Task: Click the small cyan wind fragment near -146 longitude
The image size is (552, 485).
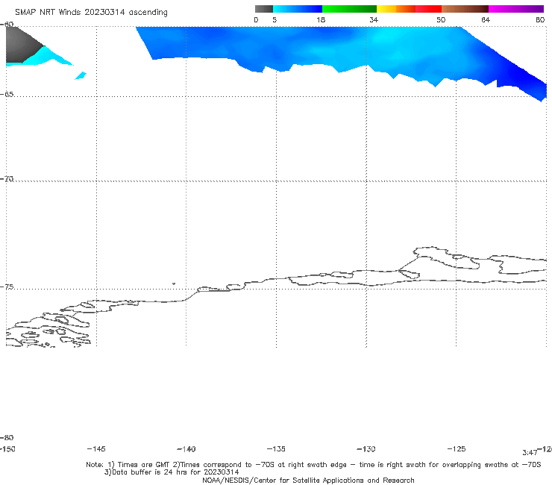Action: pyautogui.click(x=81, y=75)
